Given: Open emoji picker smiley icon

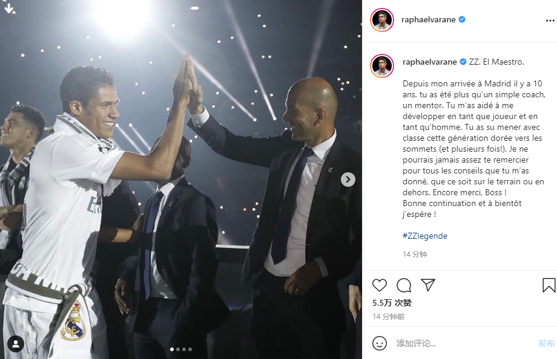Looking at the screenshot, I should coord(380,343).
